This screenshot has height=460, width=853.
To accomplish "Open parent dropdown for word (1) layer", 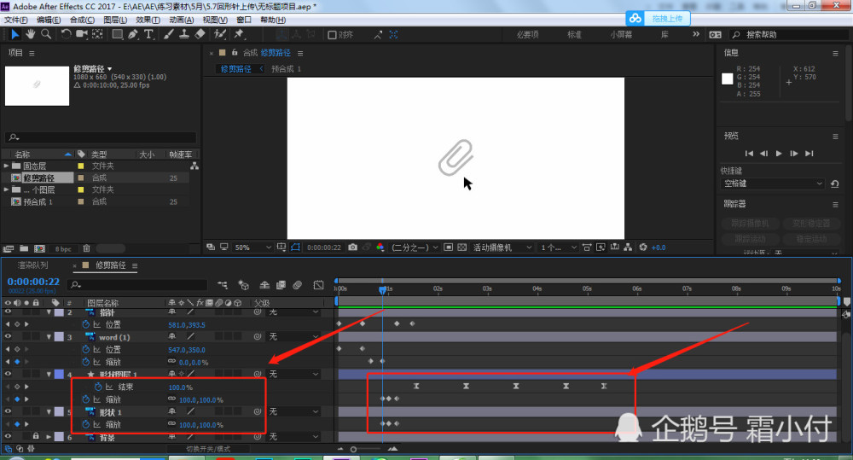I will 293,337.
